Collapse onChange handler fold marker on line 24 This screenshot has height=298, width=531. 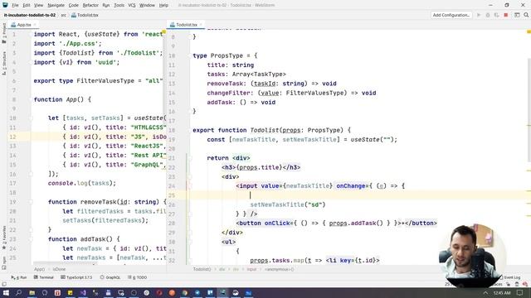190,185
